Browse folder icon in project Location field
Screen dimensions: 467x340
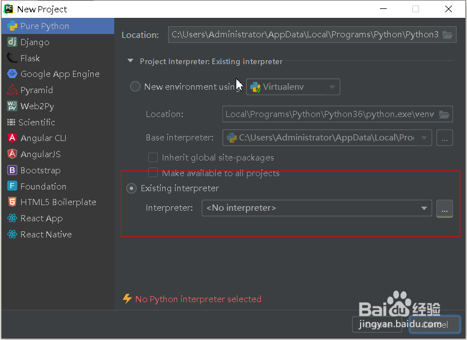pos(447,35)
